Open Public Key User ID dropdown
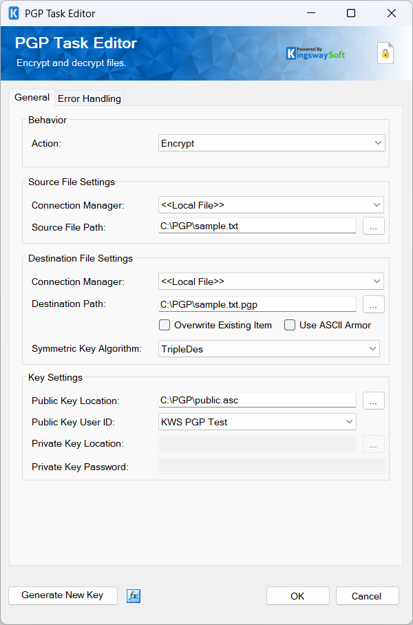The height and width of the screenshot is (625, 413). click(257, 422)
